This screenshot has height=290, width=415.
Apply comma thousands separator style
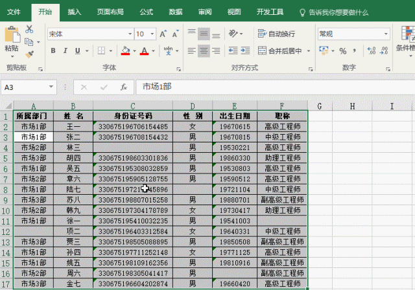[x=355, y=50]
